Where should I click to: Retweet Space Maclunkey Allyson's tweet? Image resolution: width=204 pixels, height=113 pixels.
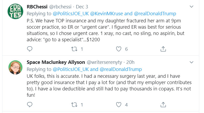[x=75, y=105]
